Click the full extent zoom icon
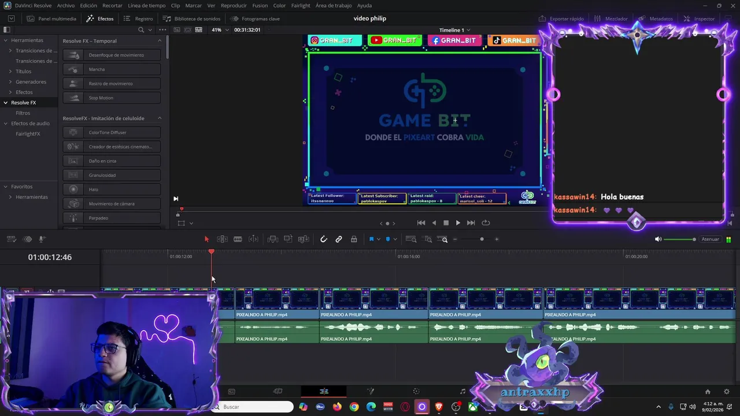Viewport: 740px width, 416px height. click(411, 239)
